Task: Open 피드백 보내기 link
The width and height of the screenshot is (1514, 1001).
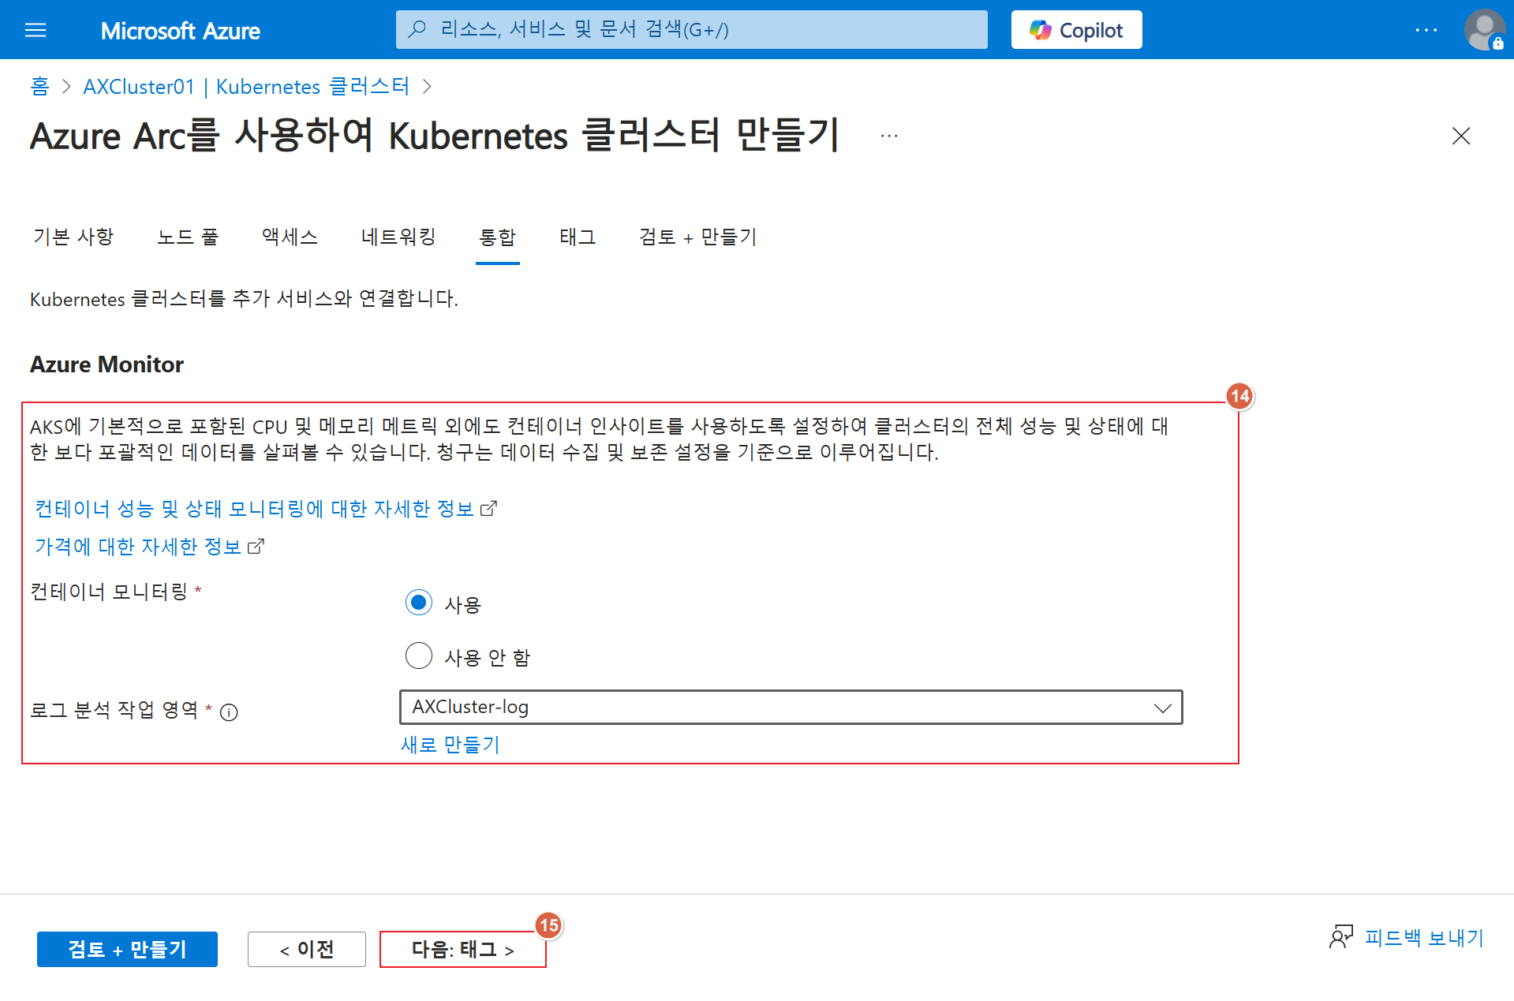Action: point(1424,937)
